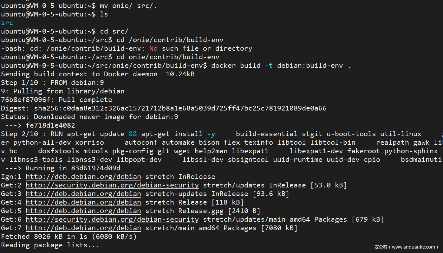Open the Get:6 debian-security Packages URL
Viewport: 443px width, 253px height.
coord(112,219)
